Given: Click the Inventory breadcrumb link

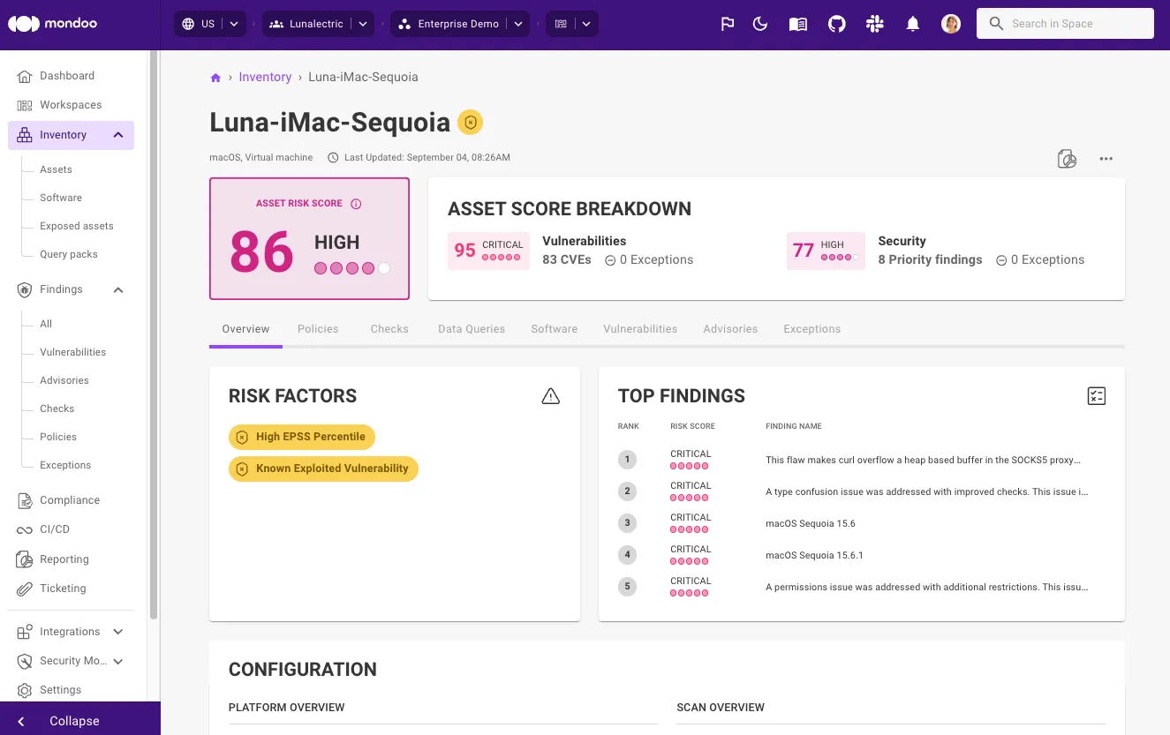Looking at the screenshot, I should [x=265, y=77].
